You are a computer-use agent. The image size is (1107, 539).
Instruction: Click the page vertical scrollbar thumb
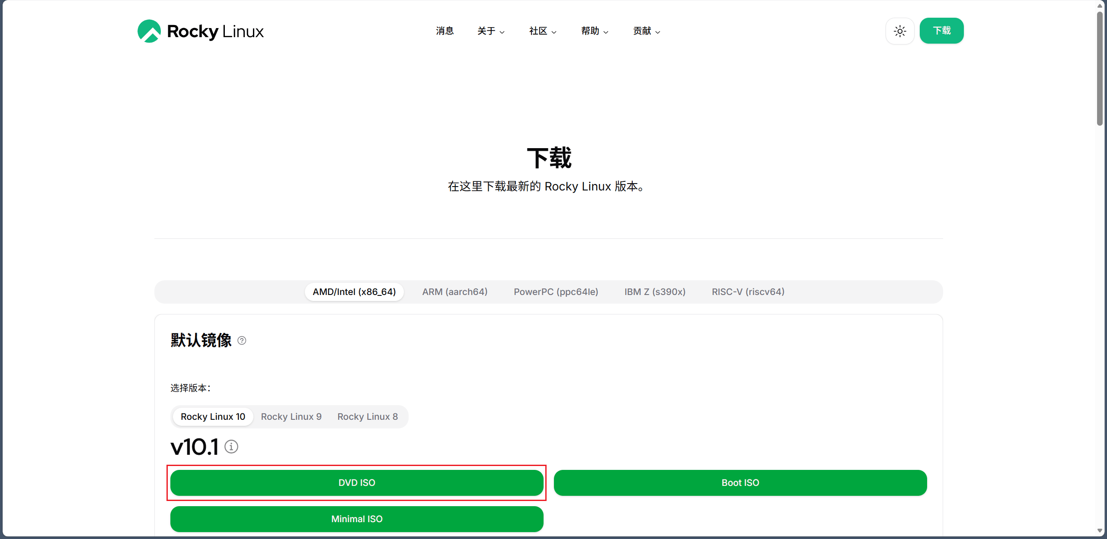coord(1100,69)
